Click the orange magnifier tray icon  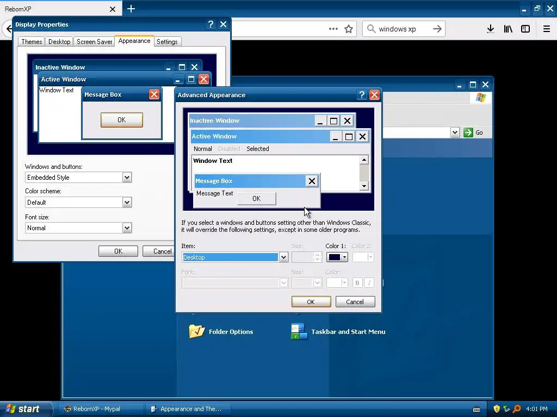(517, 409)
